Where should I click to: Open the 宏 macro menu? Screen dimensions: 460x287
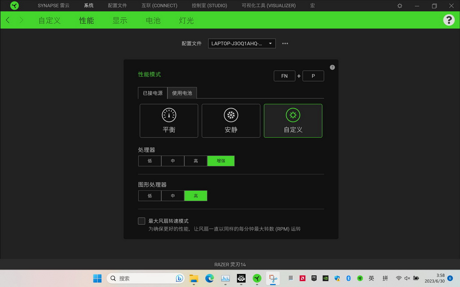[x=313, y=5]
